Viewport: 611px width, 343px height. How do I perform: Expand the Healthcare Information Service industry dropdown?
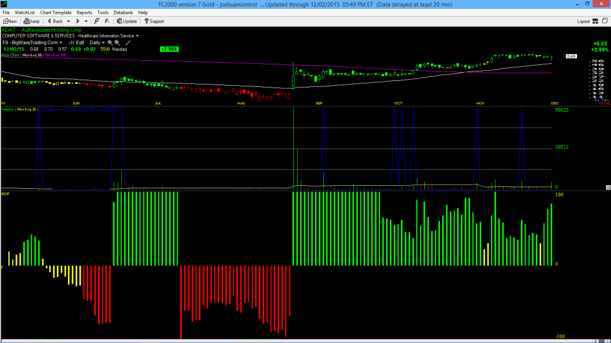tap(137, 36)
